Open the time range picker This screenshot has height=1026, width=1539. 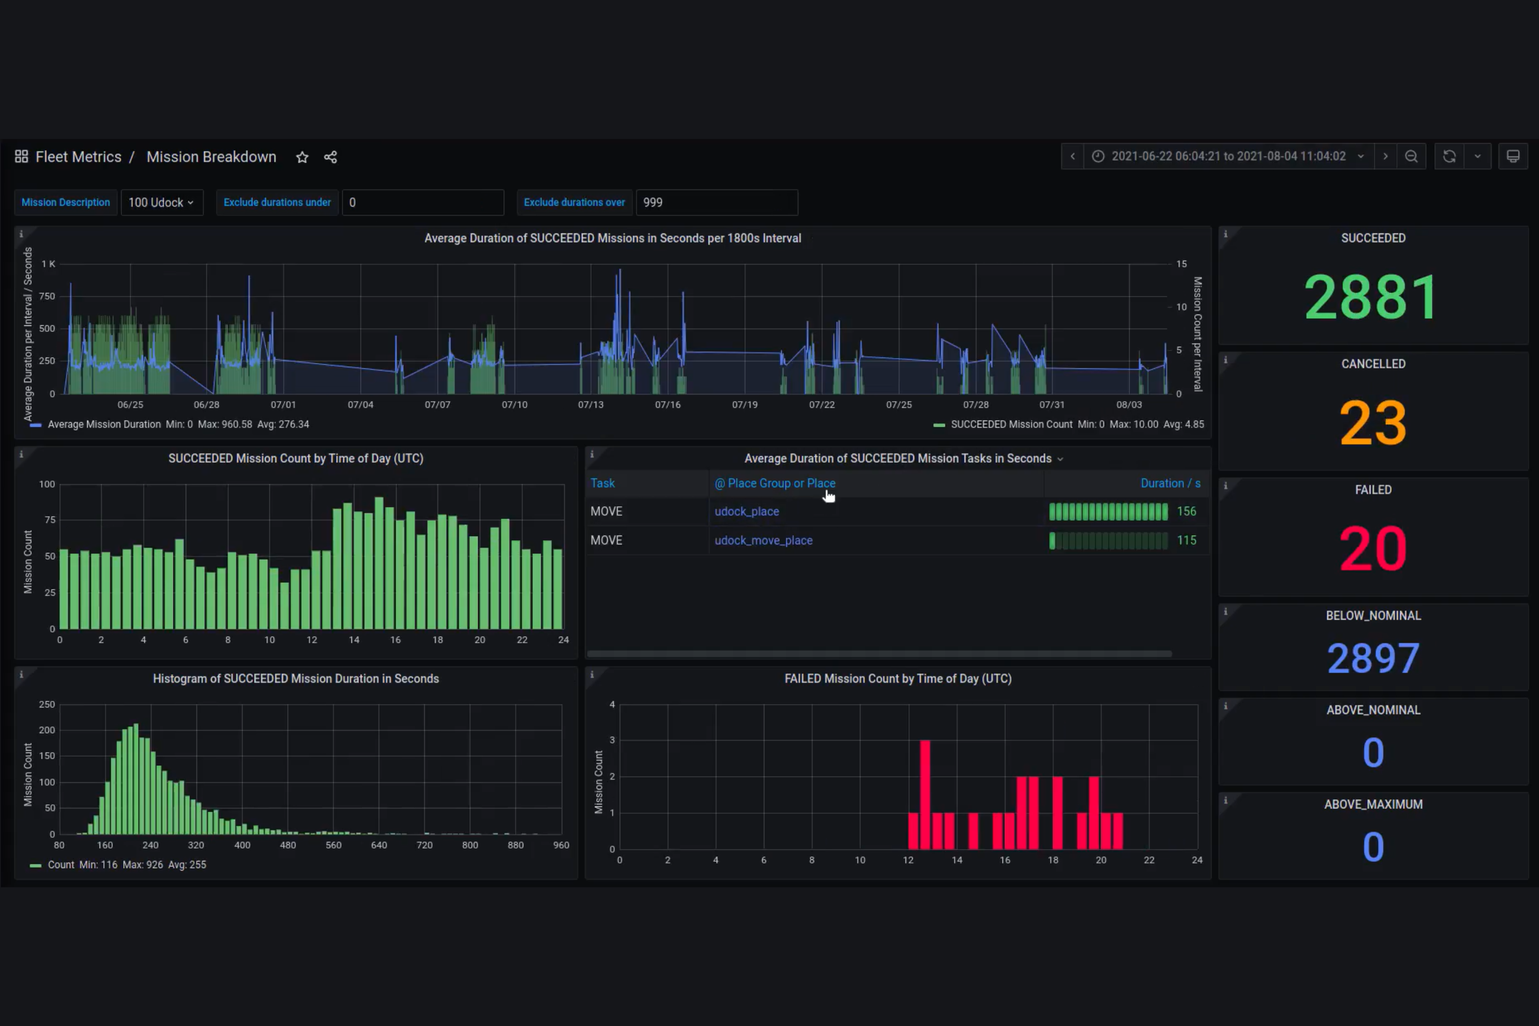pos(1228,156)
